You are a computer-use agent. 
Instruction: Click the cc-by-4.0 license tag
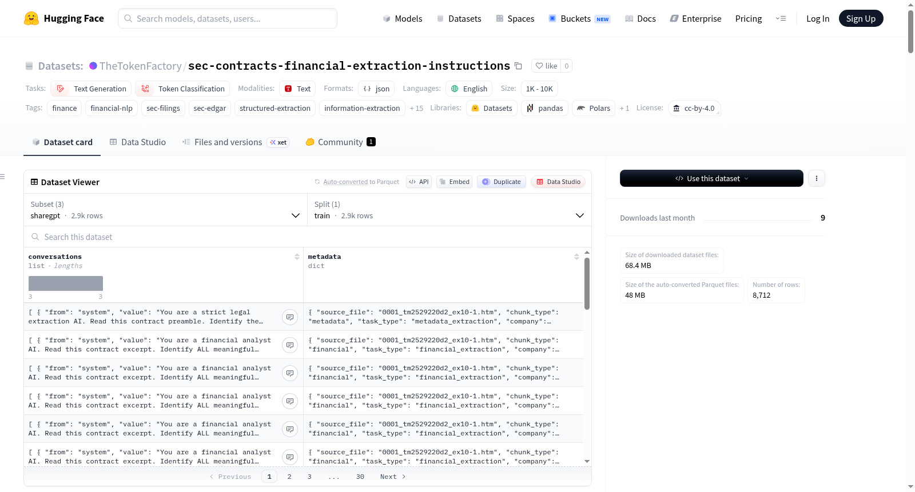[x=694, y=108]
